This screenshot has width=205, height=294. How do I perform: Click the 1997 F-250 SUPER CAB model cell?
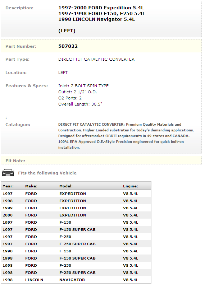point(77,244)
